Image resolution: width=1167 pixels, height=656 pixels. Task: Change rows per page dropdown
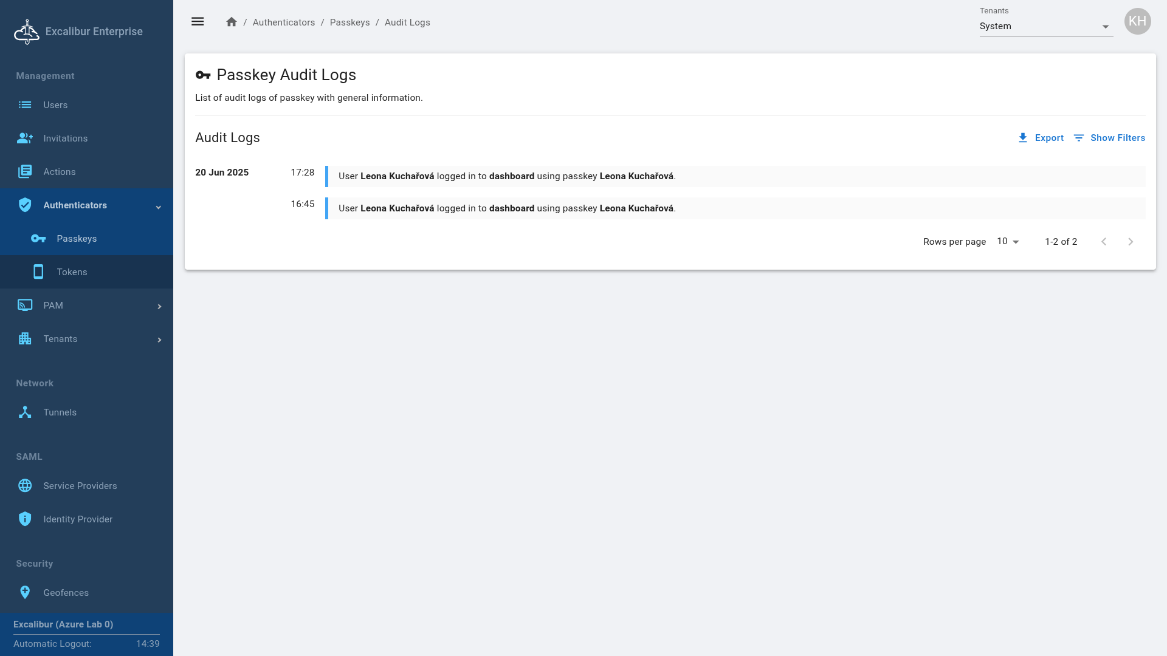click(1008, 242)
